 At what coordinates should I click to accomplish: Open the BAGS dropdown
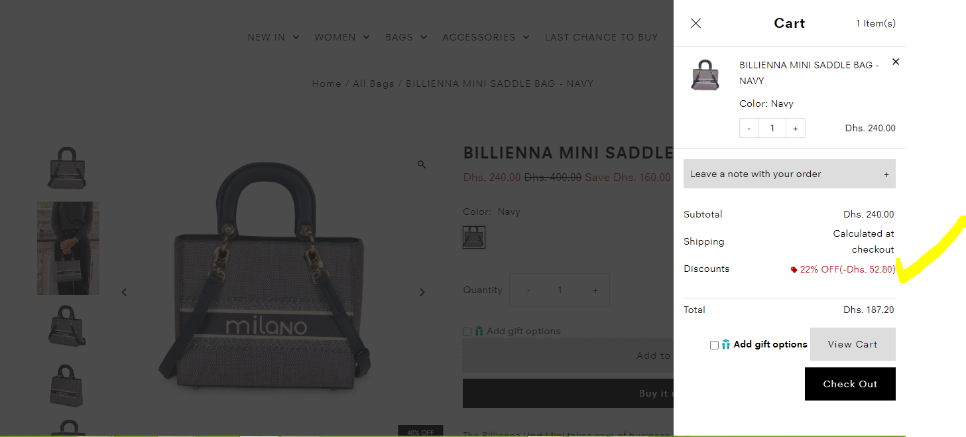tap(406, 37)
